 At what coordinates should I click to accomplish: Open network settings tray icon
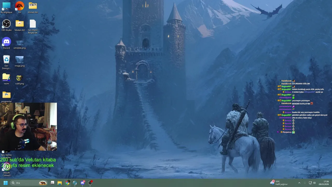(x=310, y=183)
